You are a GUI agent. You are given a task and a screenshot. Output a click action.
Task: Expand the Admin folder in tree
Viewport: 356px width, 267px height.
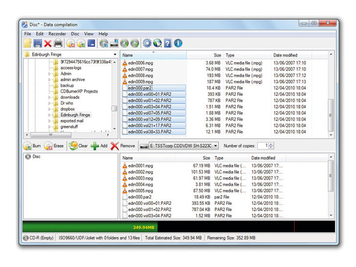49,74
